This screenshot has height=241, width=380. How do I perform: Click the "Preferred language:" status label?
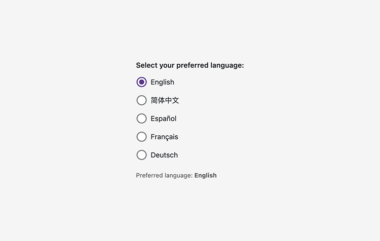[x=164, y=175]
